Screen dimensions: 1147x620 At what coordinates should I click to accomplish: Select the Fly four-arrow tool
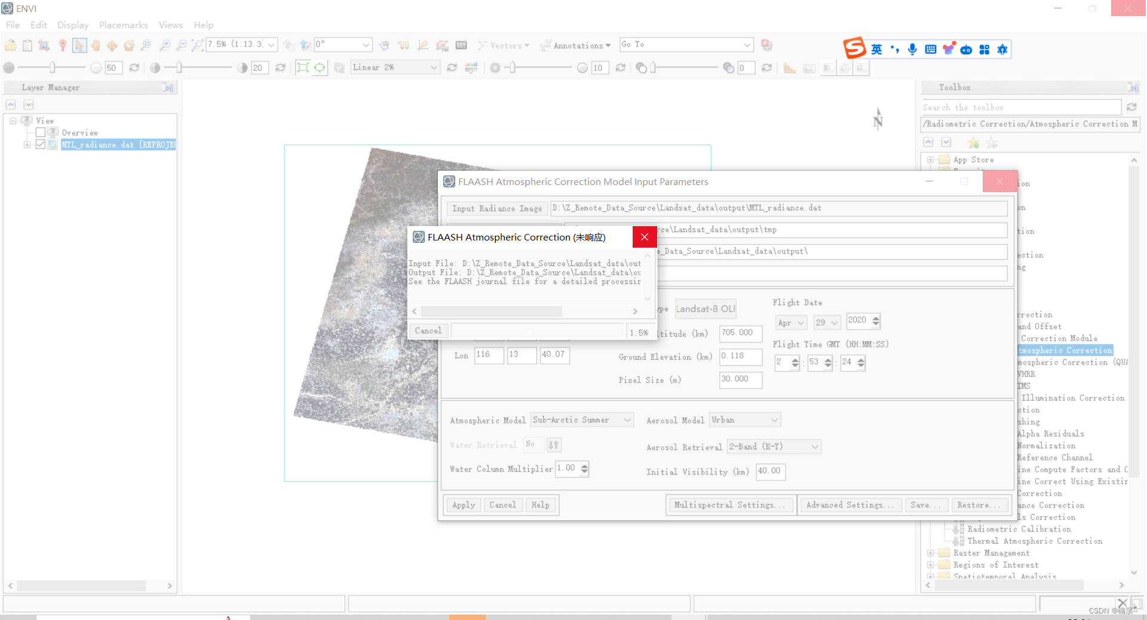click(112, 45)
